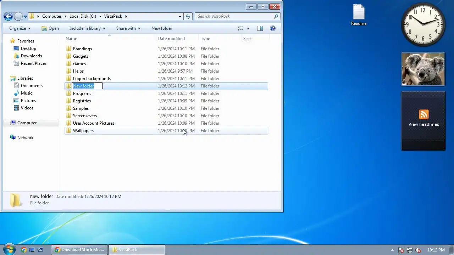This screenshot has width=454, height=255.
Task: Open the Windows Start orb
Action: 9,249
